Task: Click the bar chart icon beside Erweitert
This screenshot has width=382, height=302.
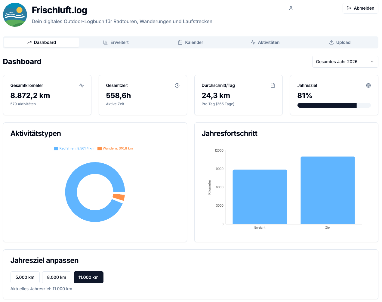Action: (x=106, y=42)
